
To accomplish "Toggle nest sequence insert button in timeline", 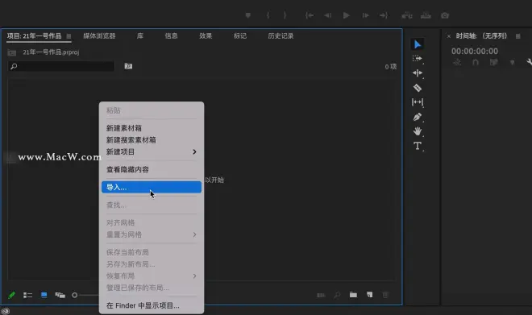I will click(457, 62).
